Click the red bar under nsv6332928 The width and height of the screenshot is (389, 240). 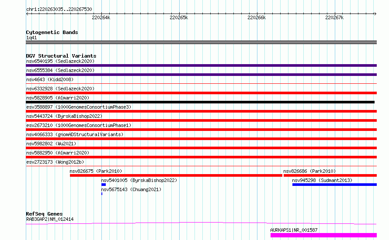click(x=201, y=93)
